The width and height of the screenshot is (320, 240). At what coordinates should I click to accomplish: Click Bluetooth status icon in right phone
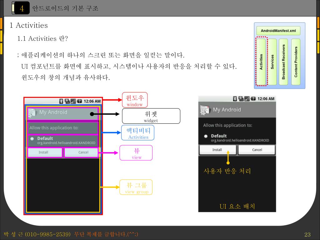[x=235, y=98]
